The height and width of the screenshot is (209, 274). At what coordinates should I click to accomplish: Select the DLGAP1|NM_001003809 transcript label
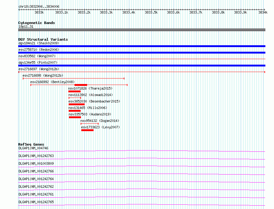click(x=36, y=163)
